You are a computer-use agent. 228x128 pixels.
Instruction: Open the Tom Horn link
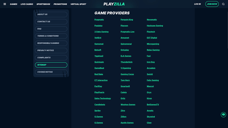click(x=125, y=80)
